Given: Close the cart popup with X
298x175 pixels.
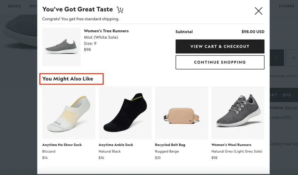Looking at the screenshot, I should click(x=258, y=11).
